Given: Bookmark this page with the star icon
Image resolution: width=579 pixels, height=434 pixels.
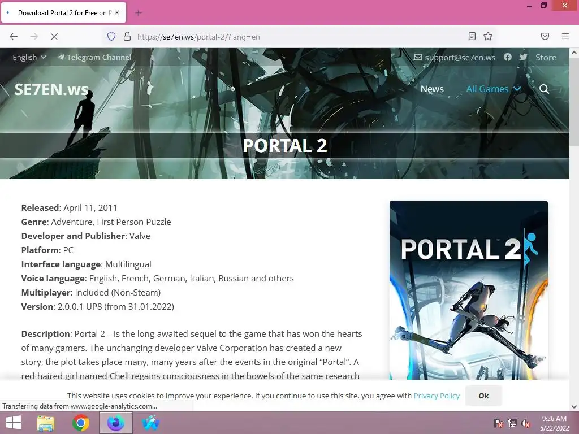Looking at the screenshot, I should (488, 36).
